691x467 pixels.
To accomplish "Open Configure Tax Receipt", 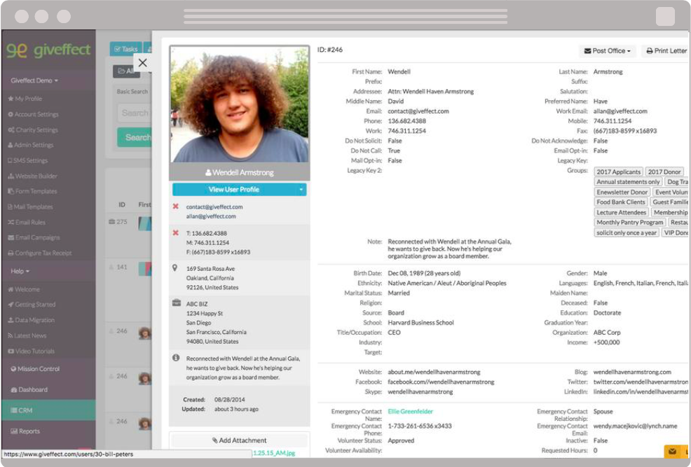I will point(39,253).
